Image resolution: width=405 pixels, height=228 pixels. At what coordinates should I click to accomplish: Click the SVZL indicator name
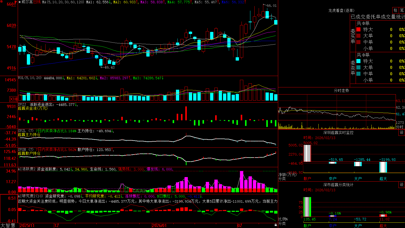[x=22, y=131]
